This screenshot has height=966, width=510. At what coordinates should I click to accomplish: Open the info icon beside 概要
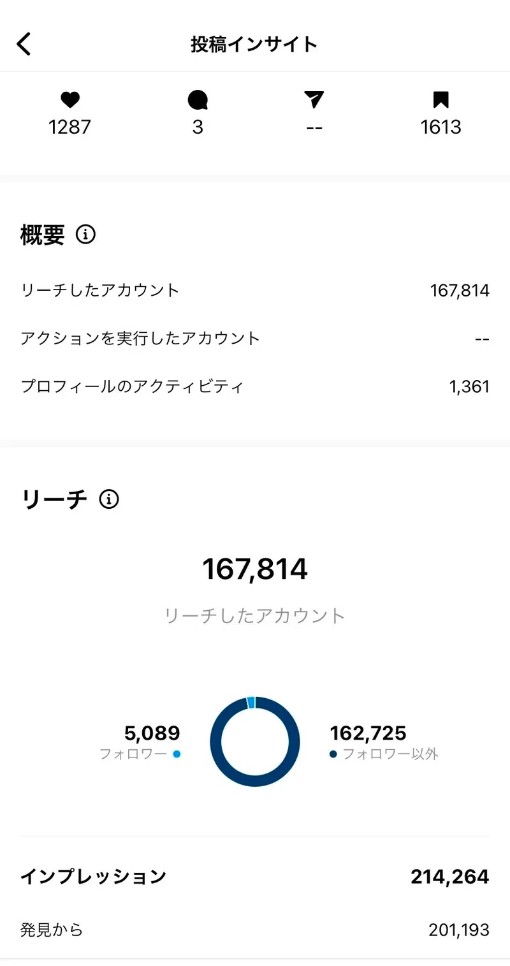click(x=85, y=235)
